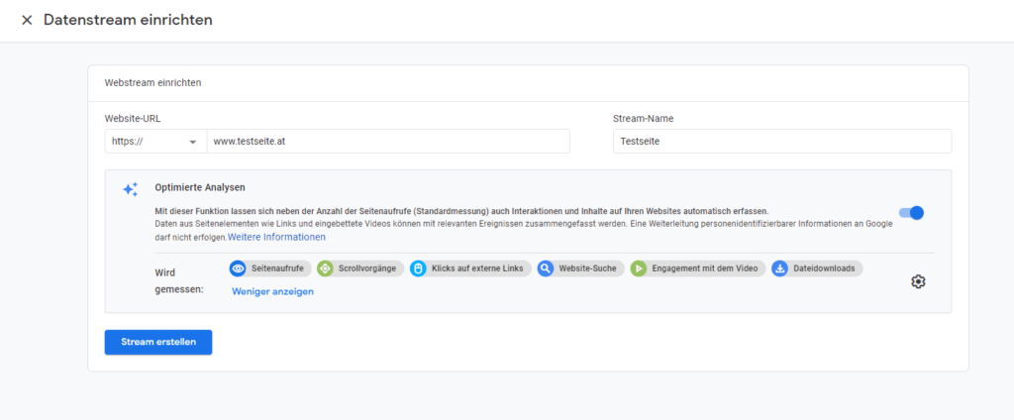Image resolution: width=1014 pixels, height=420 pixels.
Task: Click the Engagement mit dem Video play icon
Action: pyautogui.click(x=639, y=267)
